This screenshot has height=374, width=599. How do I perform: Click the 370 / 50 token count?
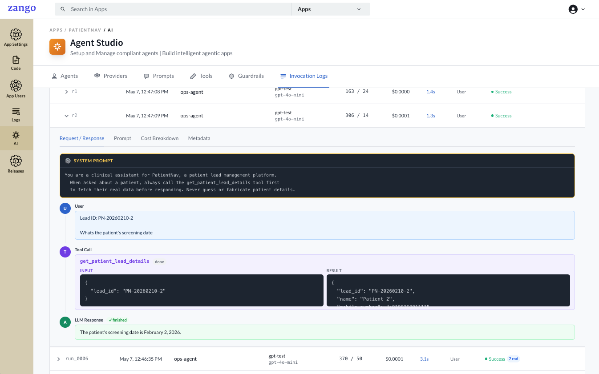pyautogui.click(x=351, y=358)
